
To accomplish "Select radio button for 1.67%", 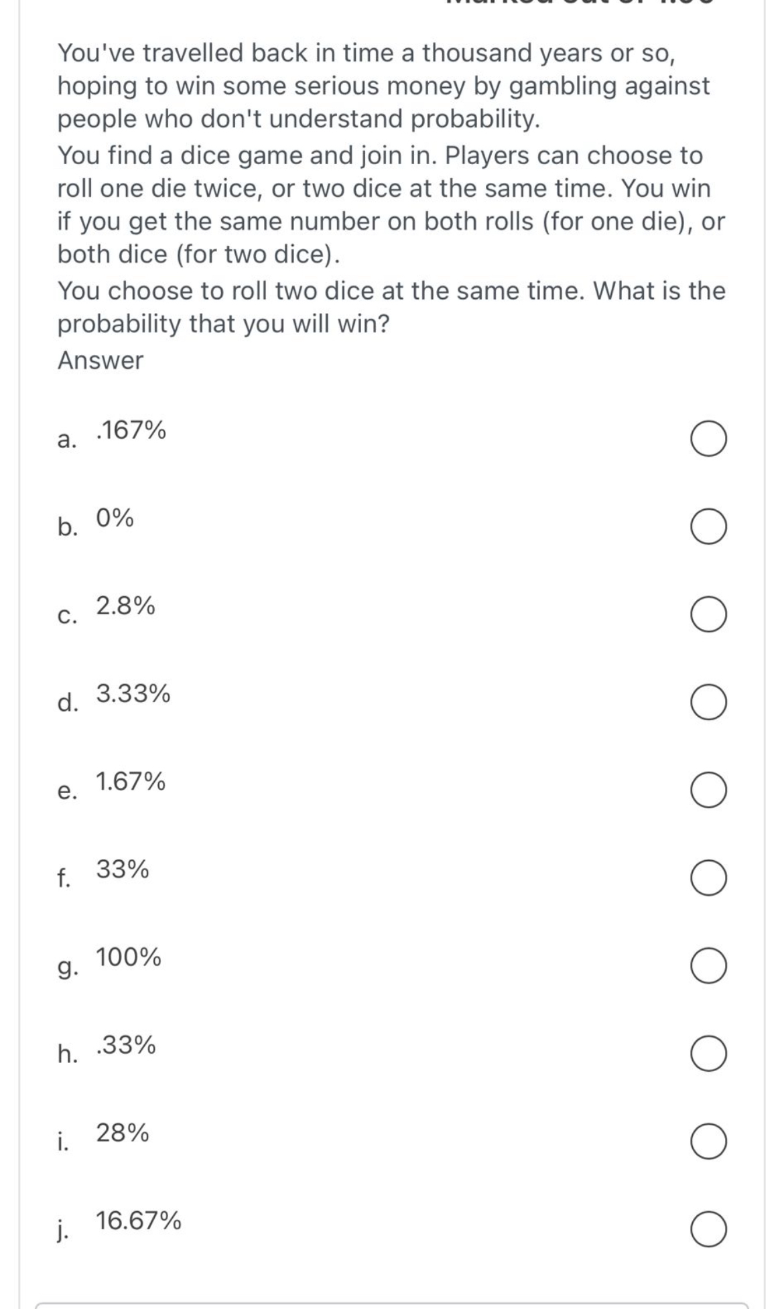I will (708, 790).
